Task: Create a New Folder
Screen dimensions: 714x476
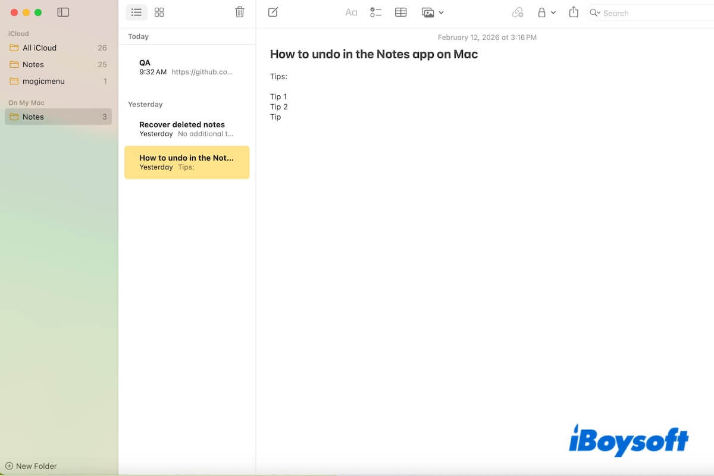Action: coord(32,466)
